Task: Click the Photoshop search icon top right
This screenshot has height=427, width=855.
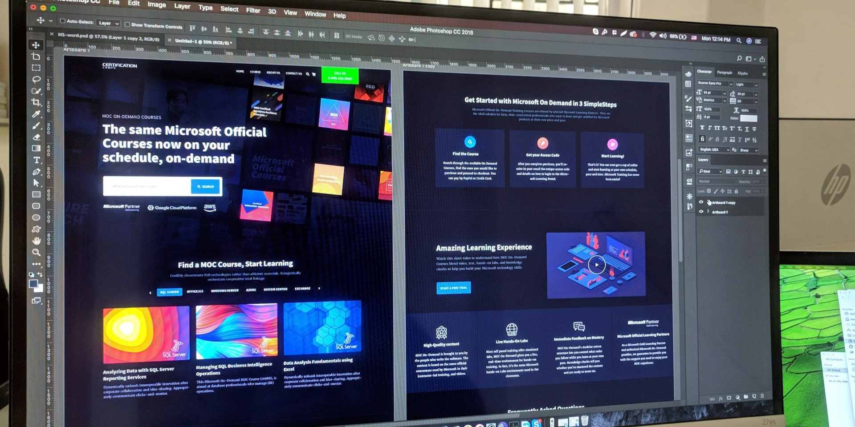Action: click(x=739, y=58)
